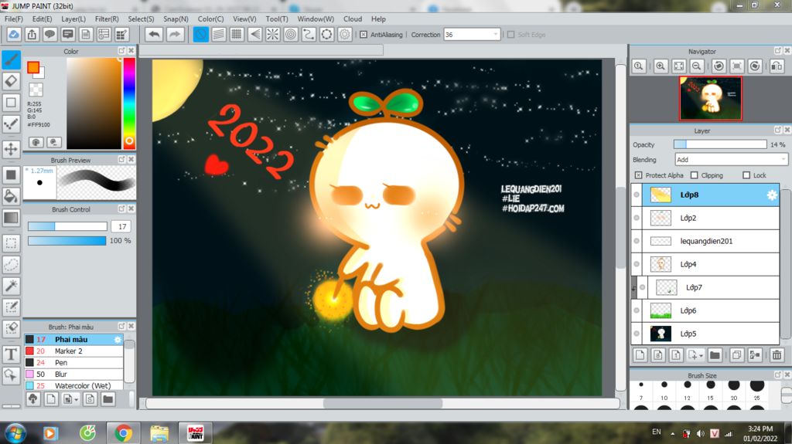Select the Gradient tool
This screenshot has height=444, width=792.
[11, 218]
